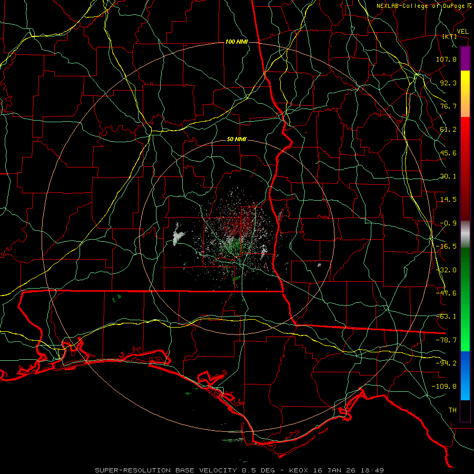This screenshot has height=474, width=474.
Task: Click the 50 NMI range ring label
Action: (236, 140)
